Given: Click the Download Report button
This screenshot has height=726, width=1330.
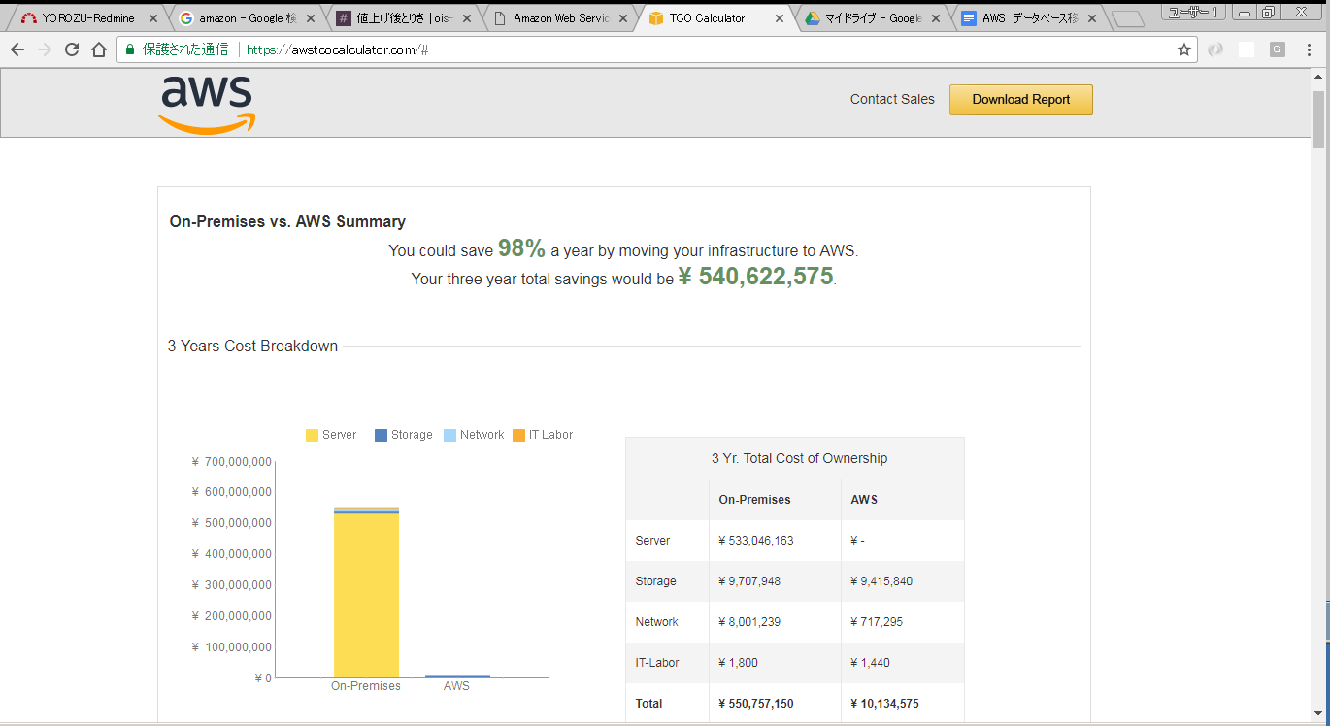Looking at the screenshot, I should click(1020, 99).
